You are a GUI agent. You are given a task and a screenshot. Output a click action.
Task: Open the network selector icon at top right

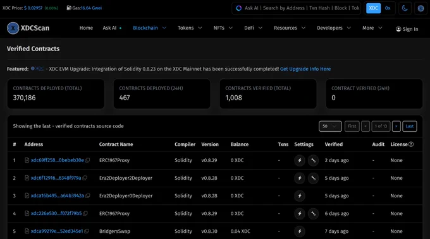(421, 8)
